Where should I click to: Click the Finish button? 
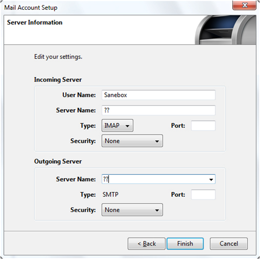click(185, 244)
